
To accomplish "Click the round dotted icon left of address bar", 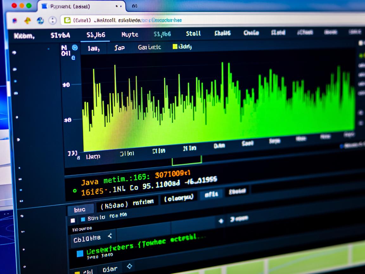I will [52, 21].
